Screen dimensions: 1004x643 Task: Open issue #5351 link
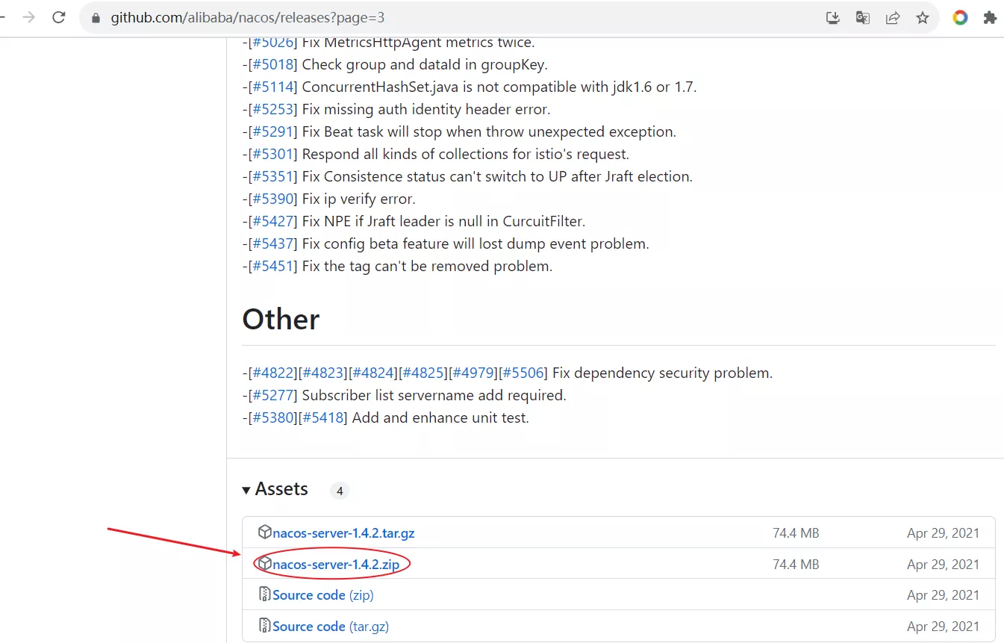coord(272,177)
